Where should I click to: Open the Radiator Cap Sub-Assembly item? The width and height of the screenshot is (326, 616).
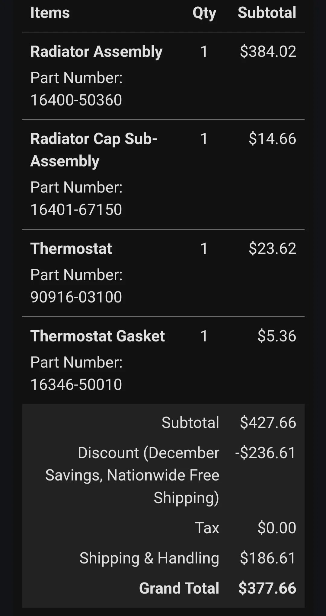(x=94, y=150)
